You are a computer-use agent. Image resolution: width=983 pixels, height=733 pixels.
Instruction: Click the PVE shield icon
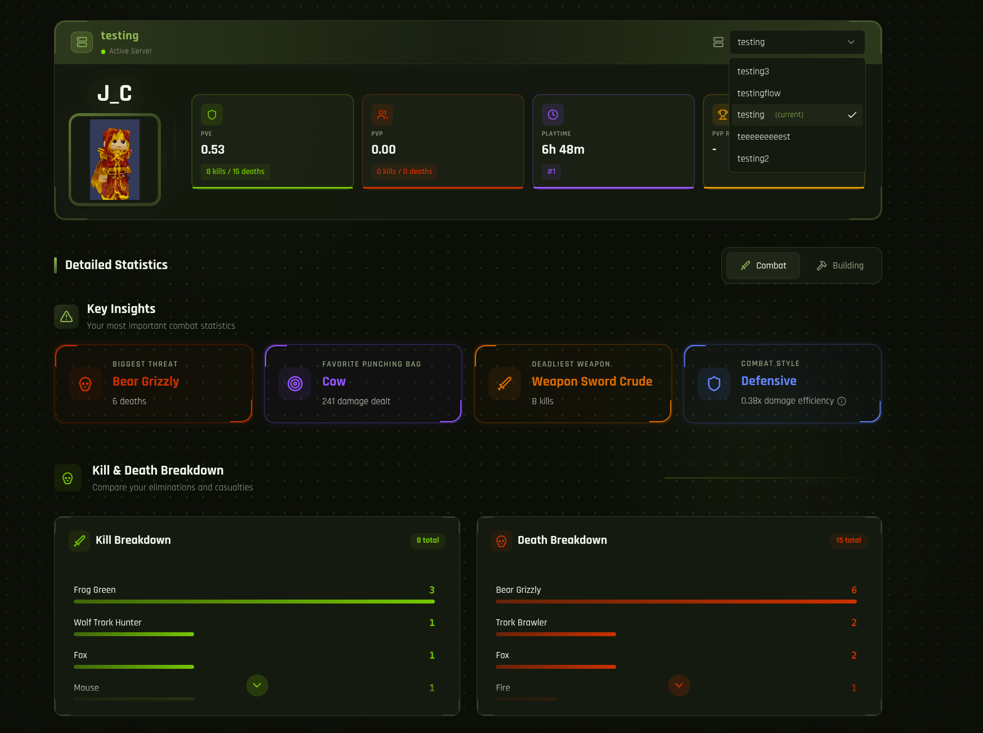(212, 115)
